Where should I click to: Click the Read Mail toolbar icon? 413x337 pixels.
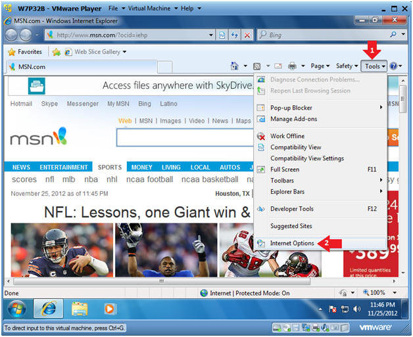coord(278,66)
